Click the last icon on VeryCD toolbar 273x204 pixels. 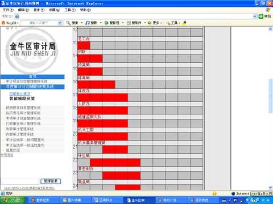coord(184,23)
